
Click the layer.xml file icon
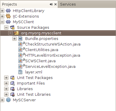pos(21,72)
